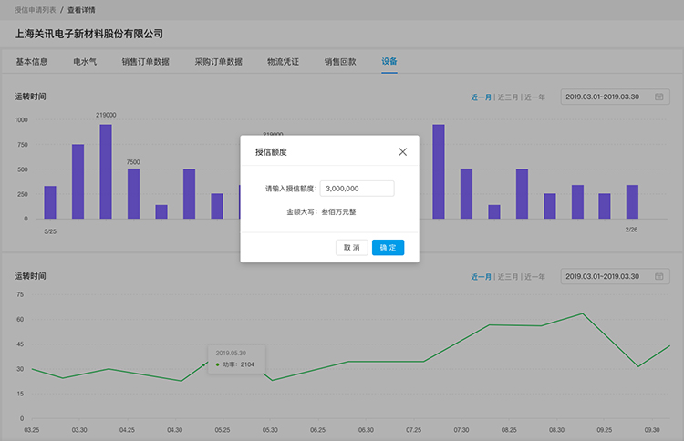
Task: Open the 物流凭证 tab
Action: point(283,63)
